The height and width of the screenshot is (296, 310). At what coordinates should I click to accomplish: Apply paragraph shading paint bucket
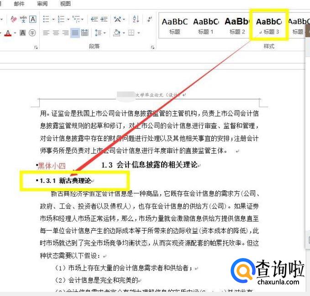coord(117,33)
